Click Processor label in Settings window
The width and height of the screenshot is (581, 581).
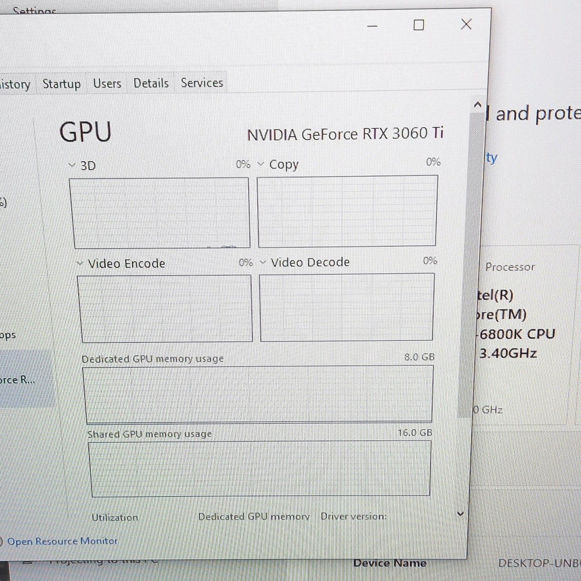[510, 267]
